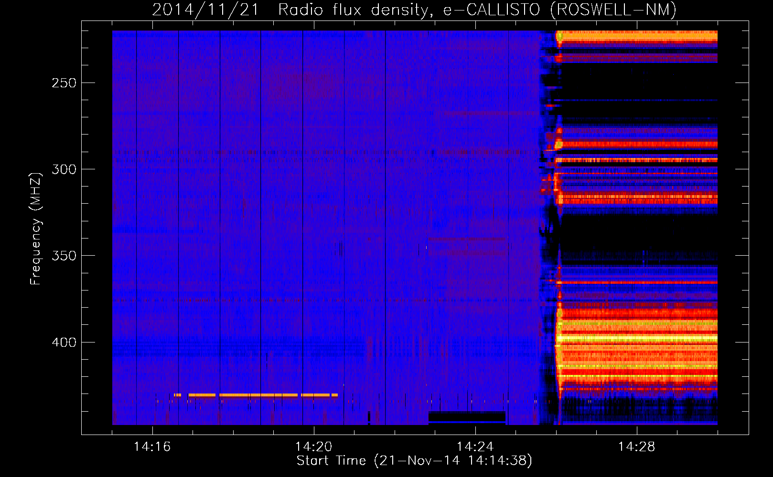Viewport: 773px width, 477px height.
Task: Click the plot title "Radio flux density, e-CALLISTO (ROSWELL-NM)"
Action: coord(477,10)
